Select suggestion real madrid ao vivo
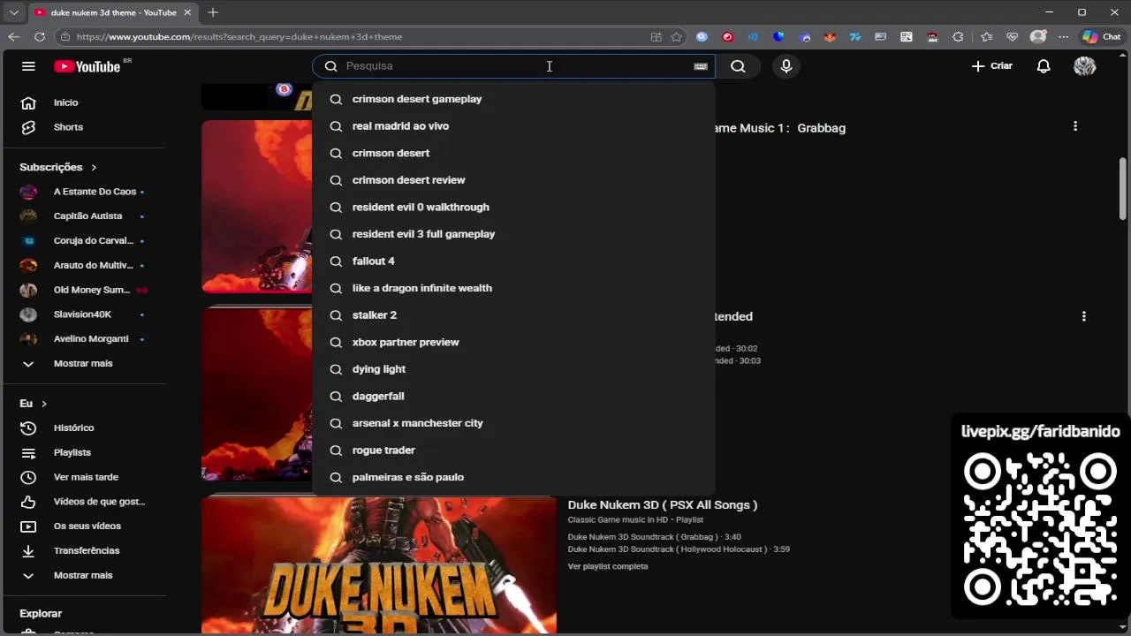Viewport: 1131px width, 636px height. (x=513, y=126)
